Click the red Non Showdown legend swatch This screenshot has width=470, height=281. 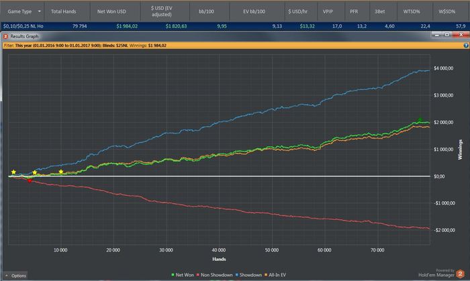[198, 275]
